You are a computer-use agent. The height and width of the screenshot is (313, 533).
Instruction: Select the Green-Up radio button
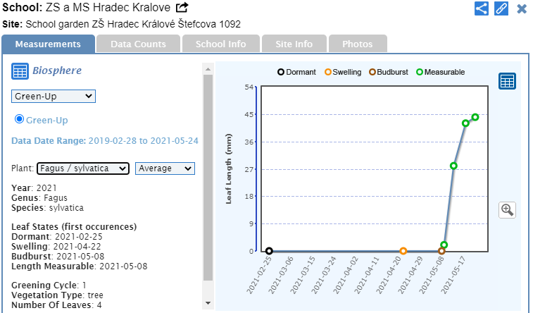tap(20, 119)
